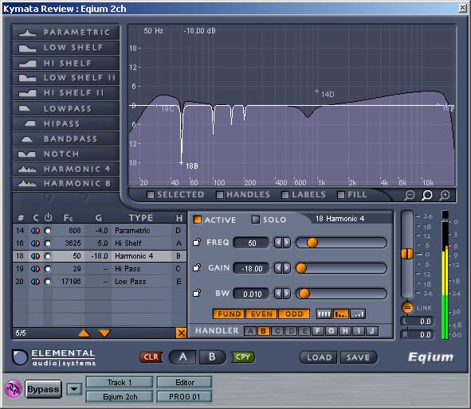
Task: Toggle channel mode of filter 20 Low Pass
Action: (x=35, y=282)
